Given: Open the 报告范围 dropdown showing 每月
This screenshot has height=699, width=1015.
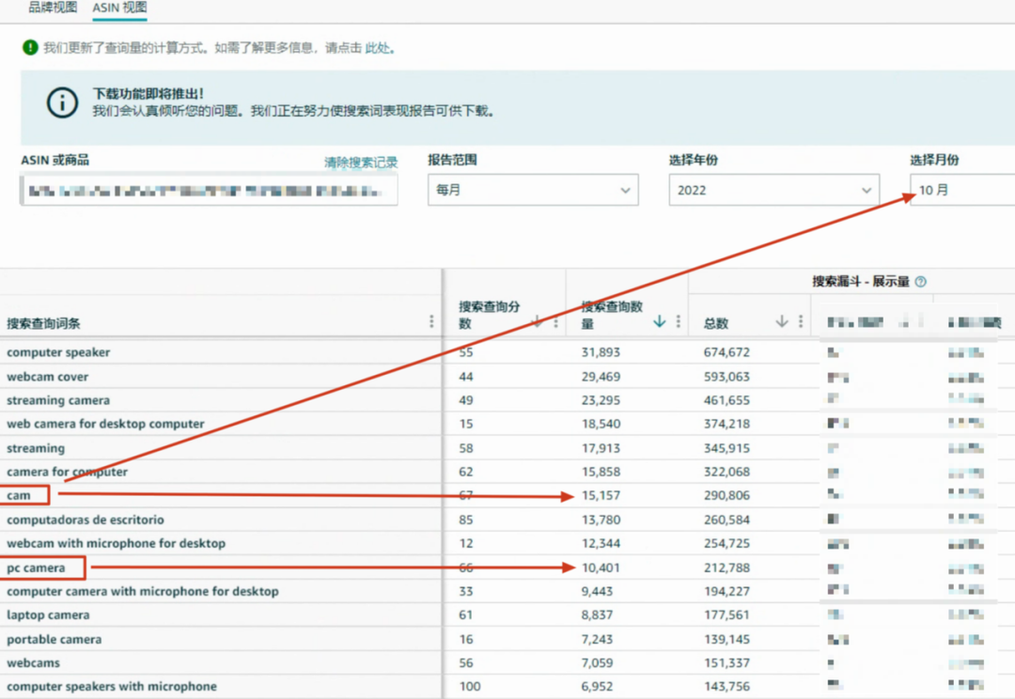Looking at the screenshot, I should 533,190.
